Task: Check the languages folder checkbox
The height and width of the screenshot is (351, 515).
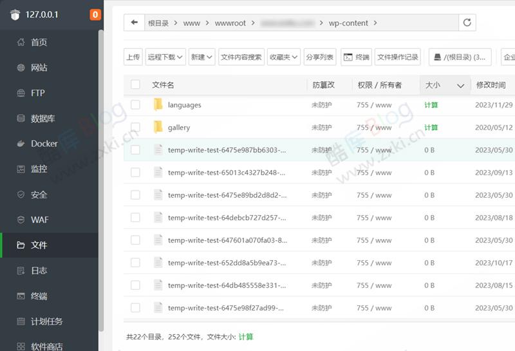Action: (135, 104)
